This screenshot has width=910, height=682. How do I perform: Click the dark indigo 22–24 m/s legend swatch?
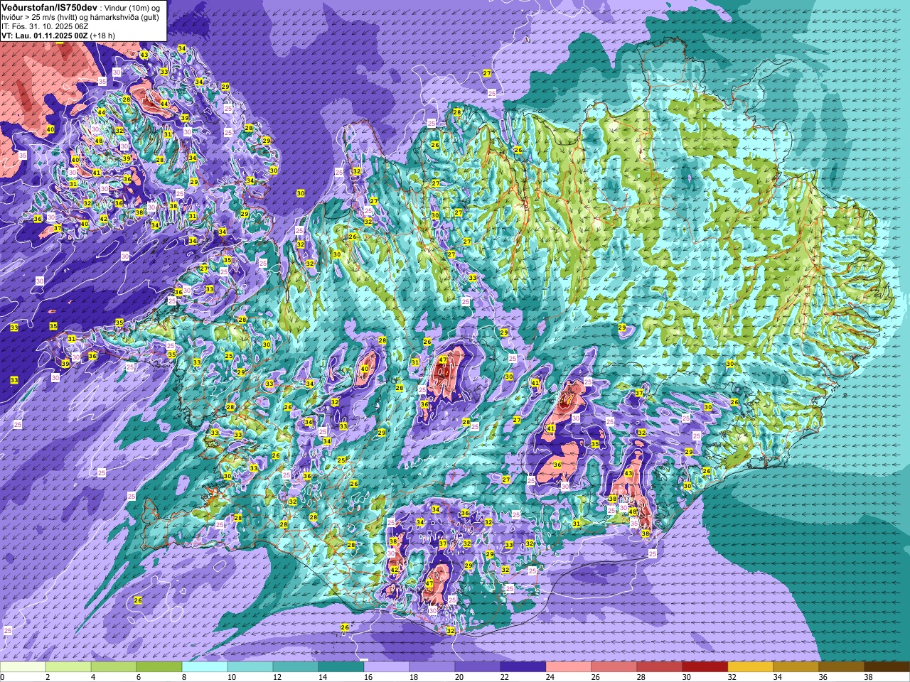(x=523, y=667)
